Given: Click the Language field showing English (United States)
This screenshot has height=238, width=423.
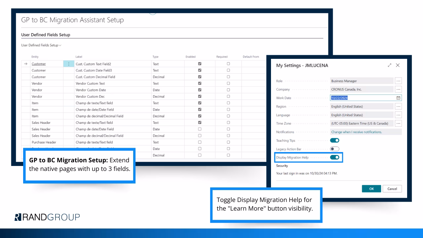Looking at the screenshot, I should pos(362,115).
